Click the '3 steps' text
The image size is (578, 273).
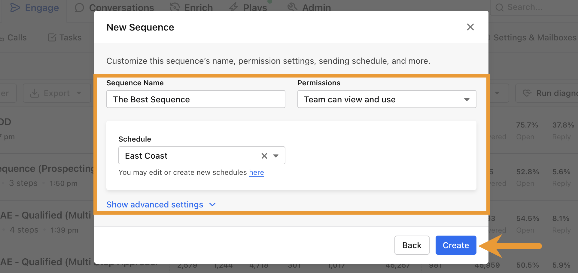point(23,183)
